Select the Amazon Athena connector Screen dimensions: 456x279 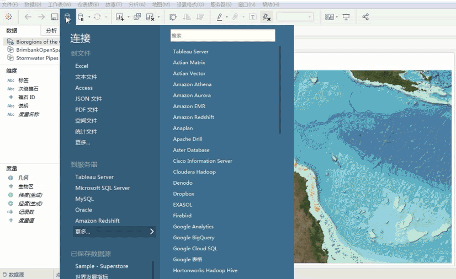pyautogui.click(x=192, y=84)
